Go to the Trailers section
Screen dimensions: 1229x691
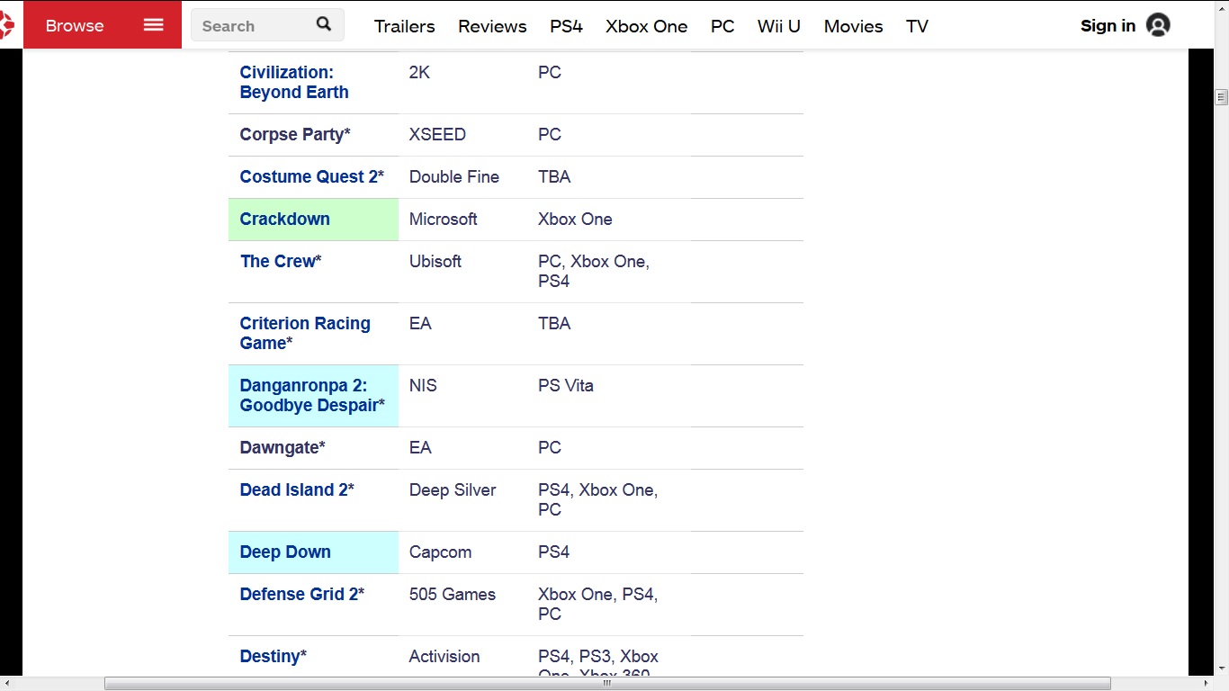(x=405, y=26)
